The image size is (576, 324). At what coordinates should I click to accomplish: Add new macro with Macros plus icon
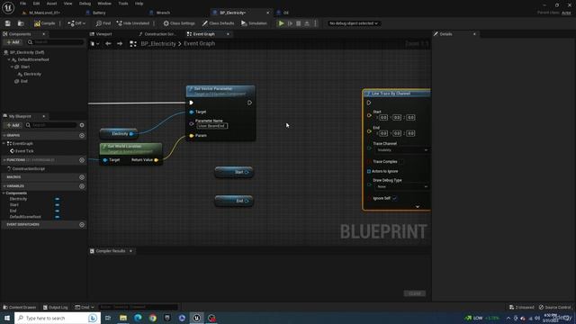(82, 177)
